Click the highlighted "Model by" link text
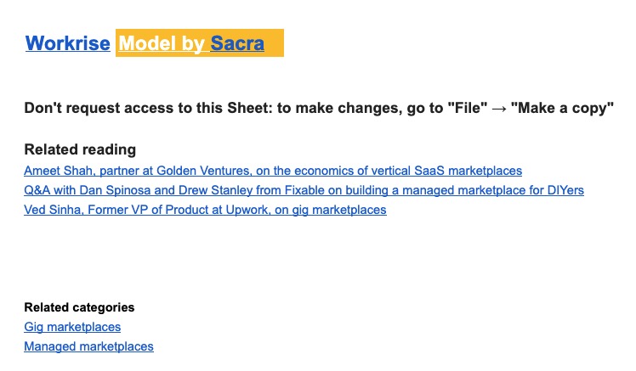 [162, 43]
